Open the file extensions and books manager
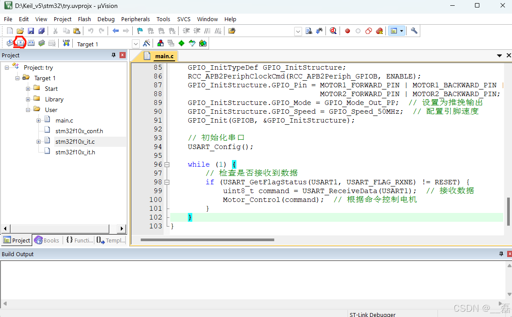 (161, 43)
